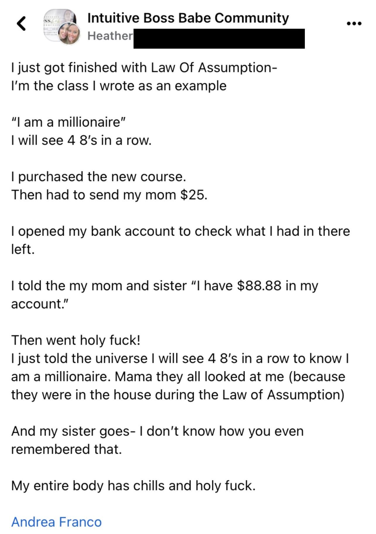376x534 pixels.
Task: Select the line "I will see 4 8's in a row."
Action: (81, 140)
